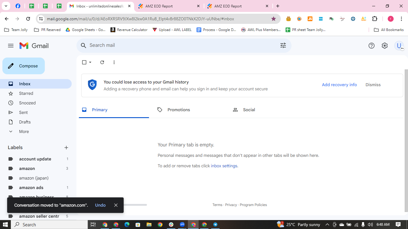Undo the conversation move
408x229 pixels.
click(x=100, y=205)
